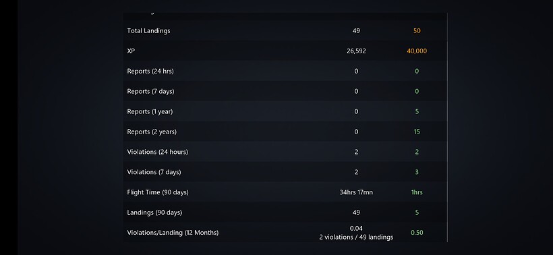Click the Total Landings requirement 50
Viewport: 553px width, 255px height.
[x=417, y=30]
